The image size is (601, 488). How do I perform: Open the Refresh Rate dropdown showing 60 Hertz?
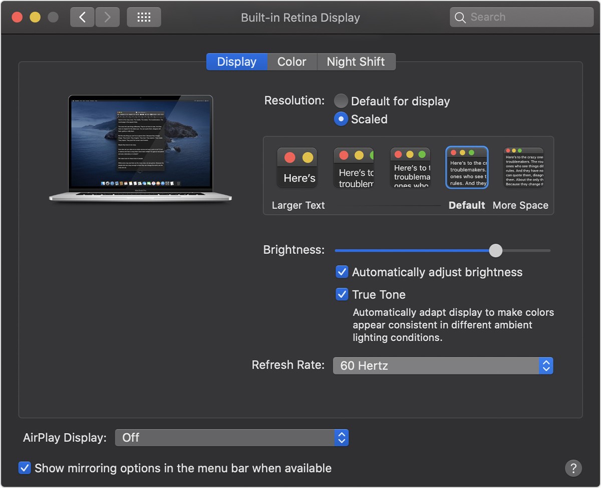click(x=443, y=365)
